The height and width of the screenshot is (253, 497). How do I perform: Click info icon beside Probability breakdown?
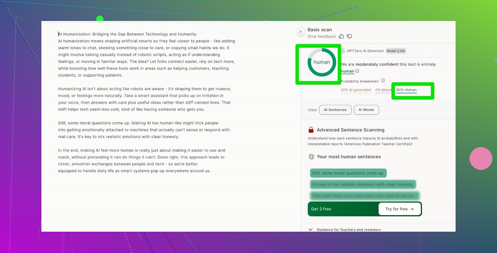(x=383, y=81)
